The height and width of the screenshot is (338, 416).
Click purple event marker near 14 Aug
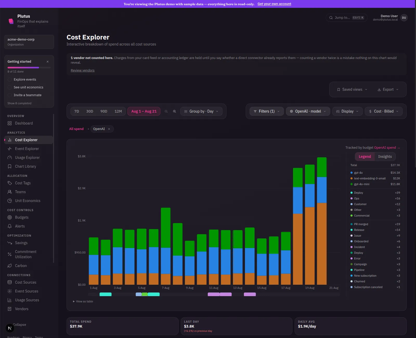tap(250, 294)
